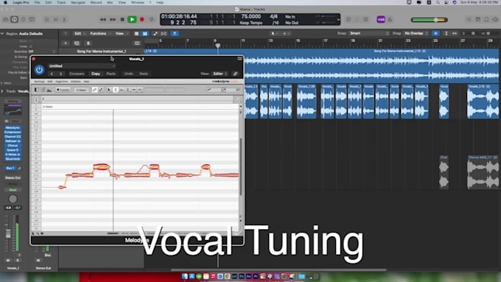Open the Editors scissors button
Viewport: 501px width, 282px height.
click(x=64, y=19)
